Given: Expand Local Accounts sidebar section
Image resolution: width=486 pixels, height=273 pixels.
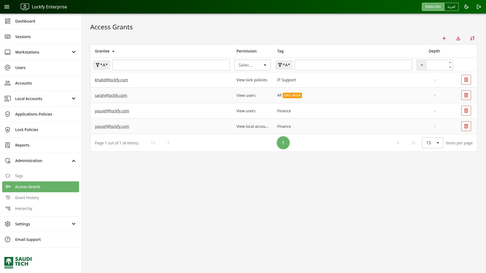Looking at the screenshot, I should pos(41,99).
